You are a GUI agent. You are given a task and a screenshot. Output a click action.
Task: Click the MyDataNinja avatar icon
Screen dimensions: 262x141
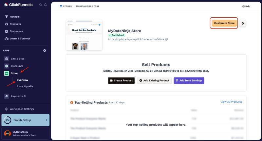[x=7, y=133]
